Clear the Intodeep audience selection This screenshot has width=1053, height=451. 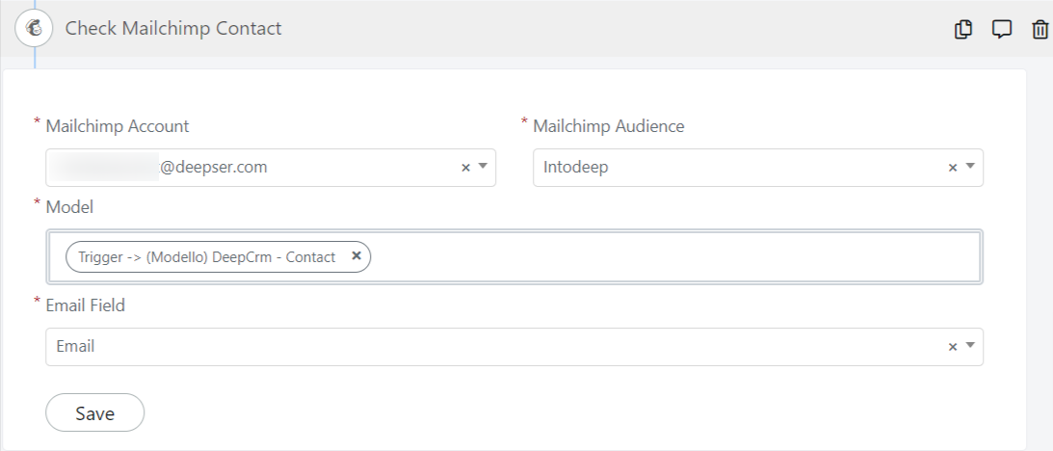(952, 168)
